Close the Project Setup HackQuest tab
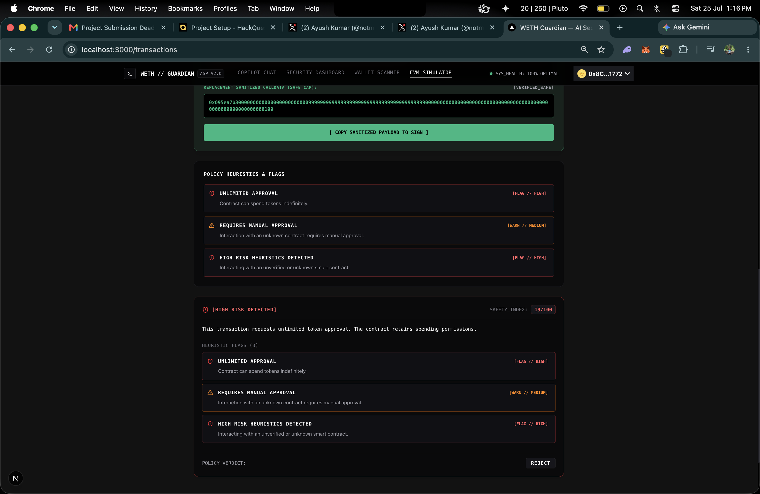The image size is (760, 494). pyautogui.click(x=273, y=27)
